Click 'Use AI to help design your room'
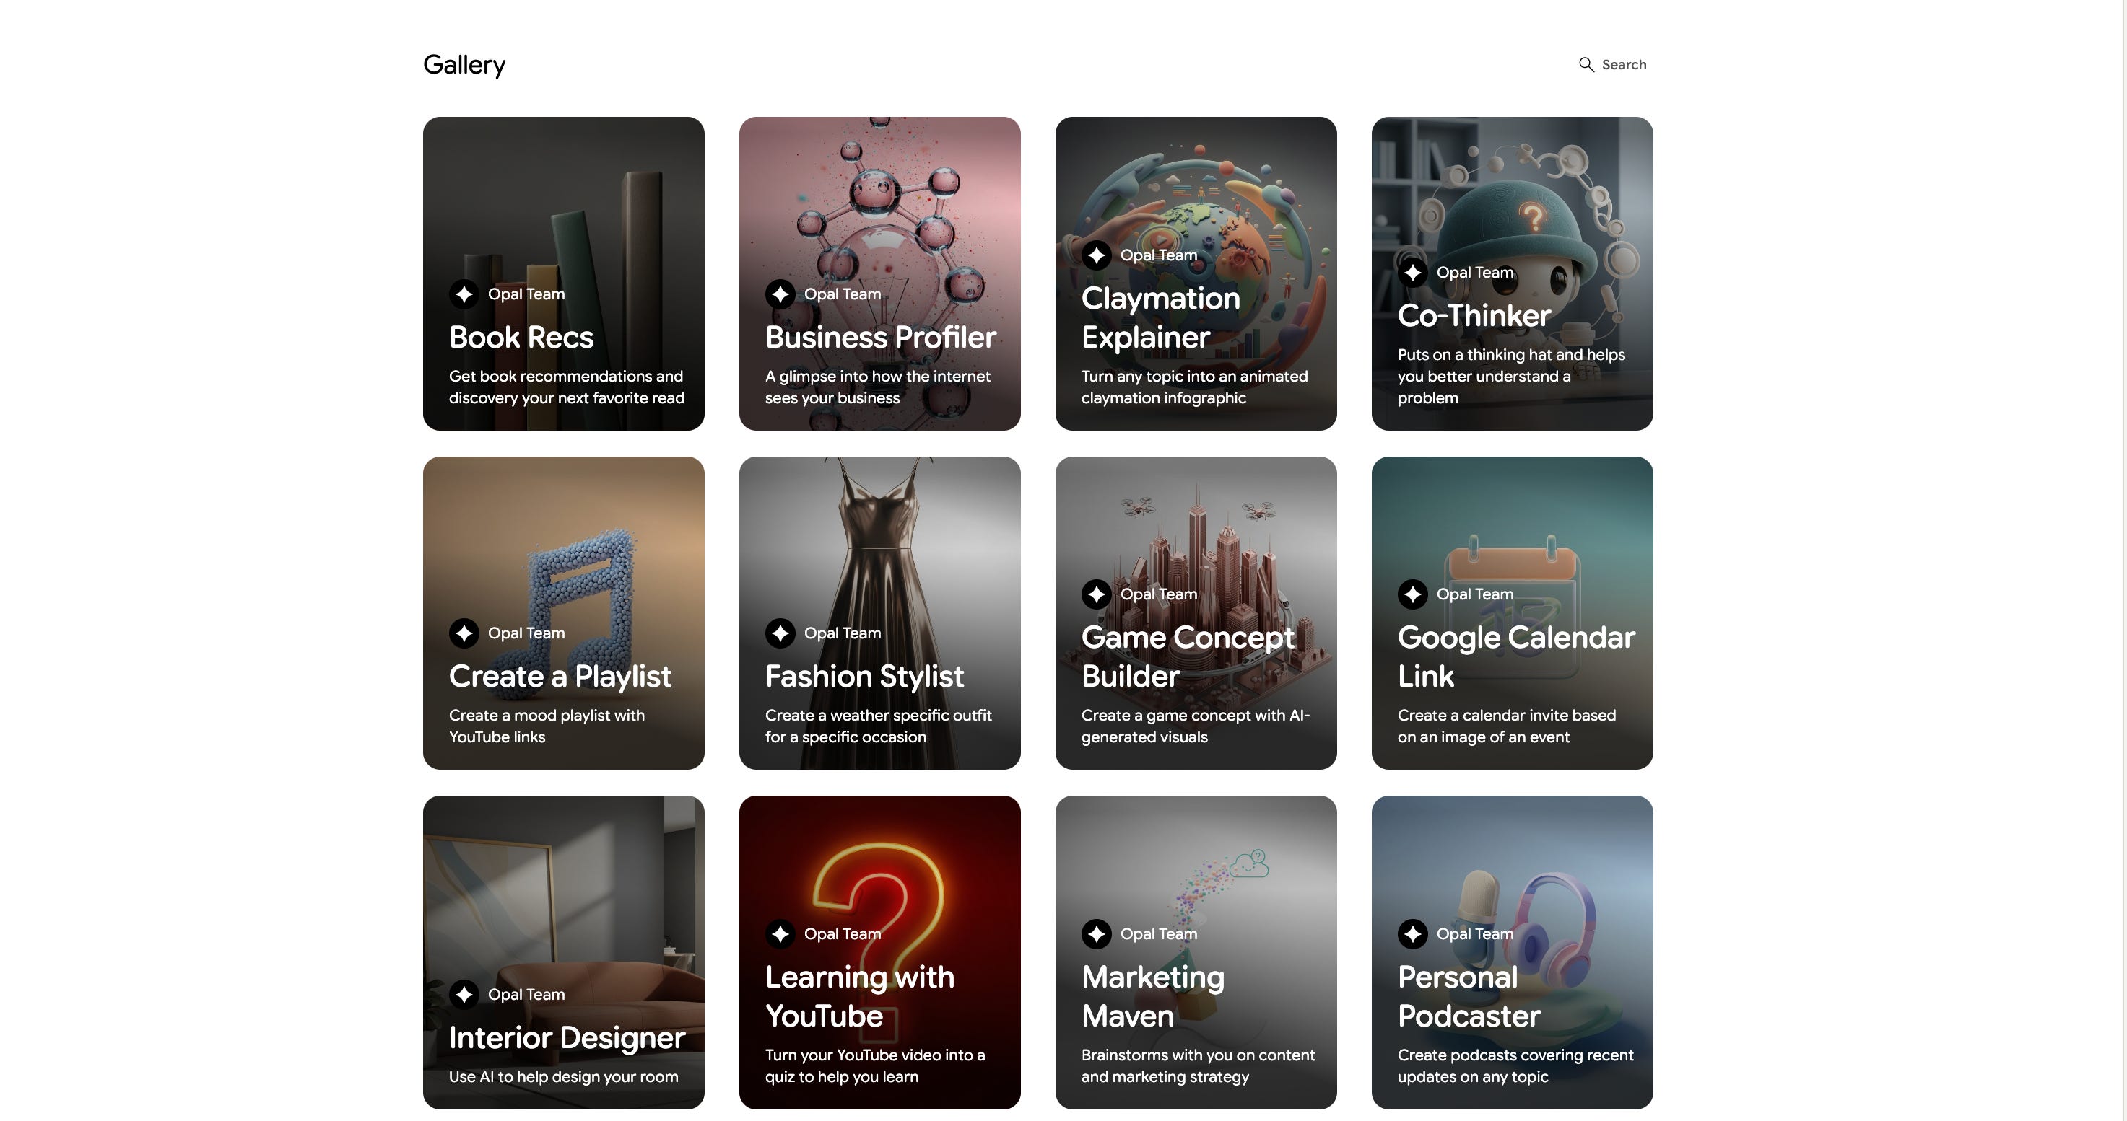2127x1121 pixels. [x=563, y=1076]
